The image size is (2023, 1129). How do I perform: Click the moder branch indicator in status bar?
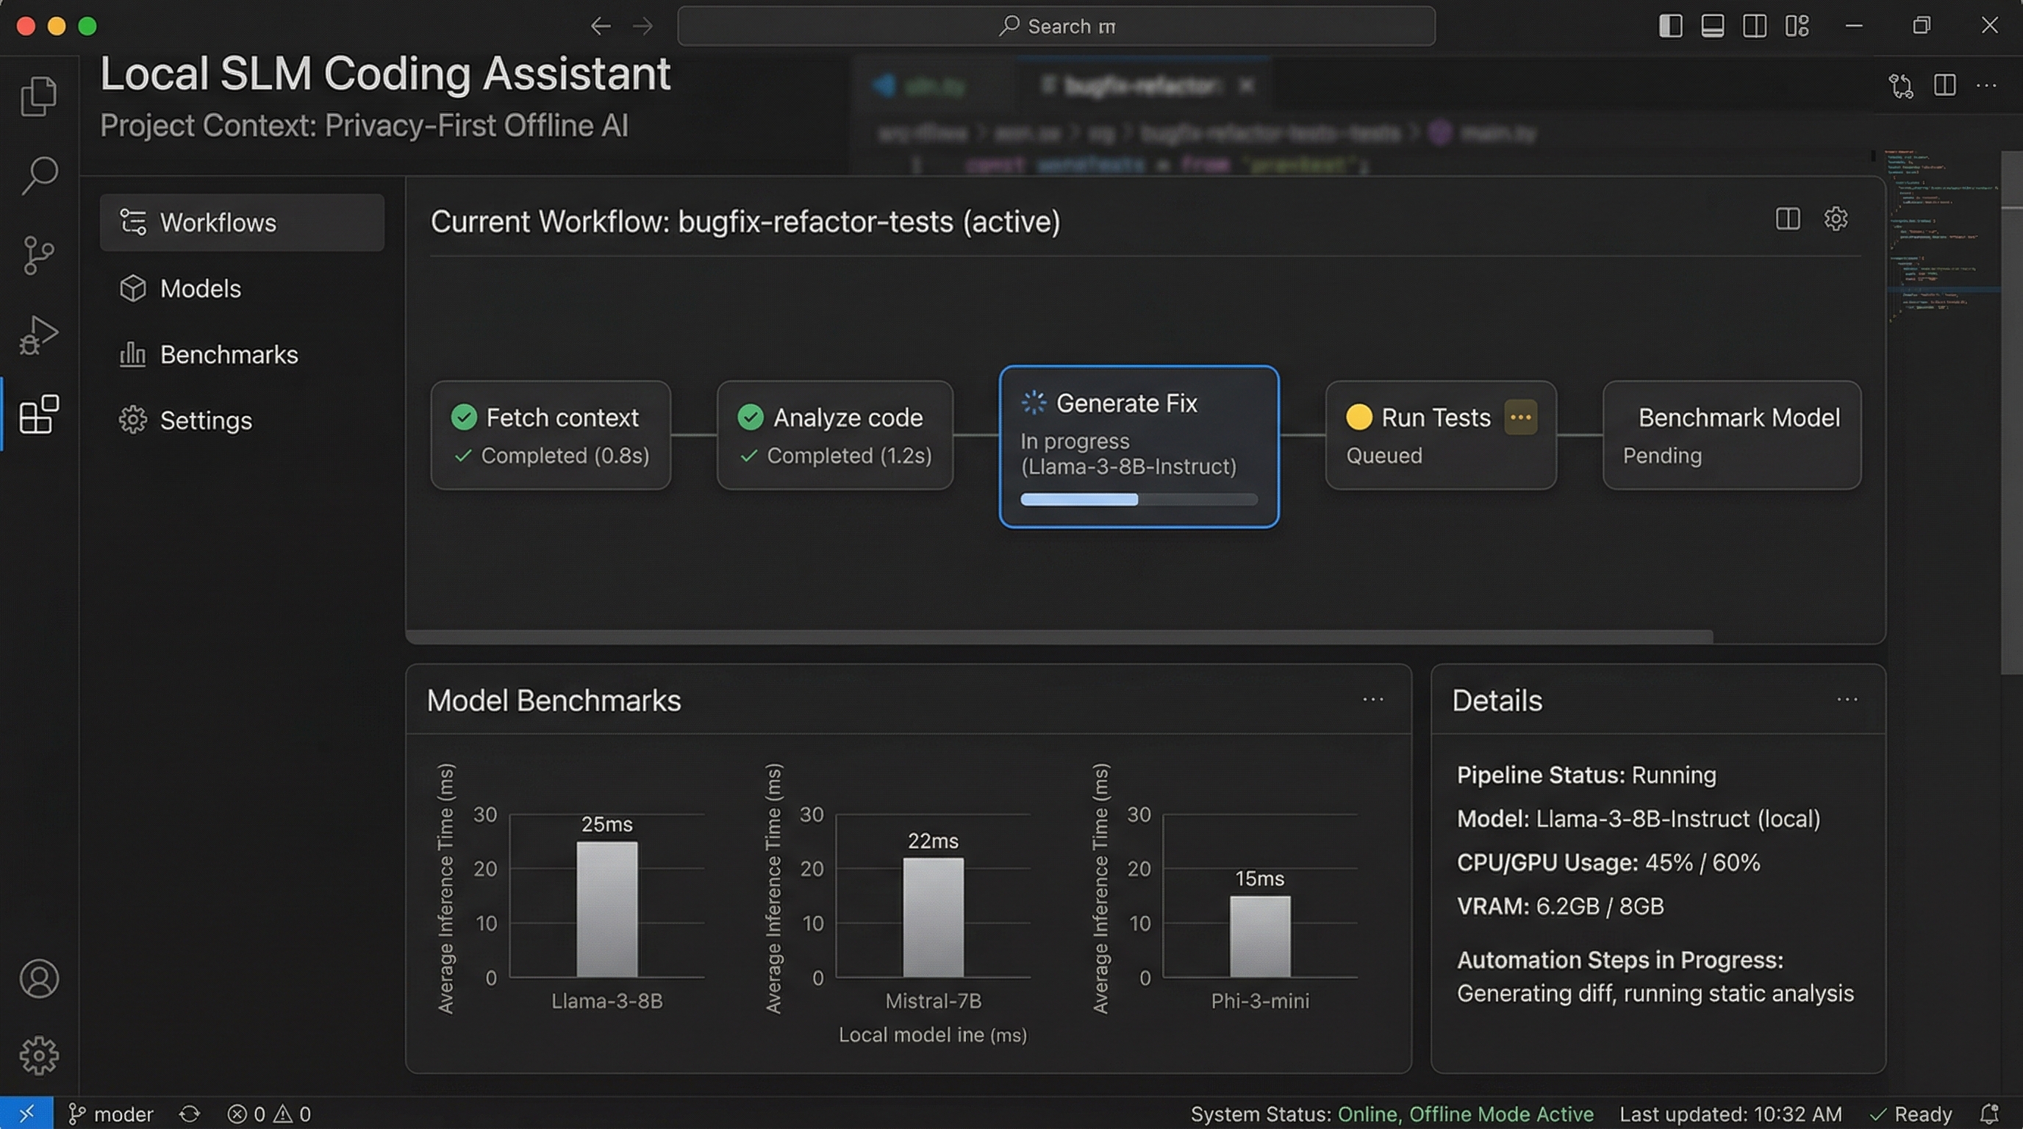[x=110, y=1114]
